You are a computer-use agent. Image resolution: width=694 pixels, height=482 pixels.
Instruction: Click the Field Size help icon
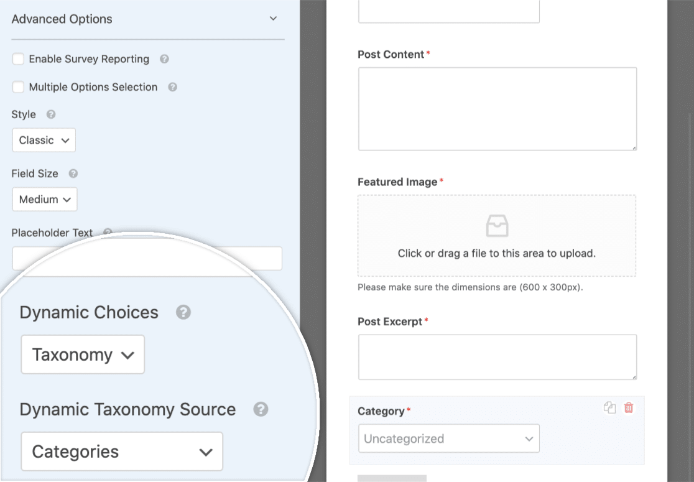(x=73, y=174)
